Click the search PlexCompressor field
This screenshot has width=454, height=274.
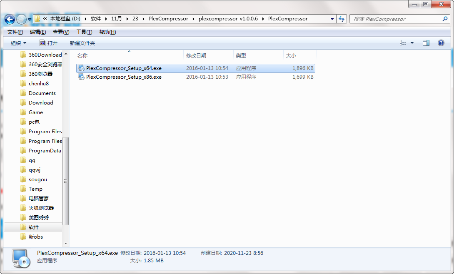[399, 19]
